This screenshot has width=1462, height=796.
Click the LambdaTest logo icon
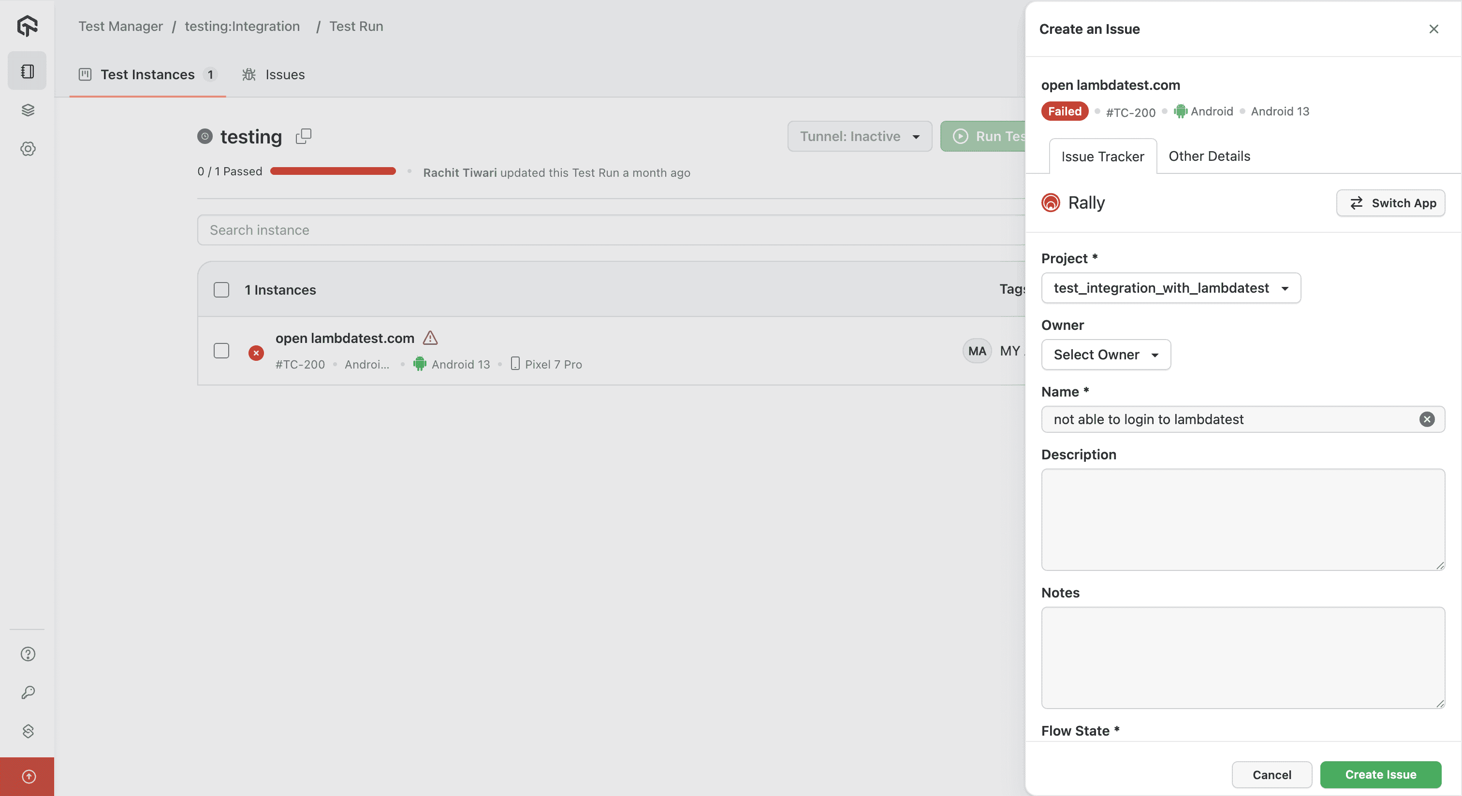point(27,26)
